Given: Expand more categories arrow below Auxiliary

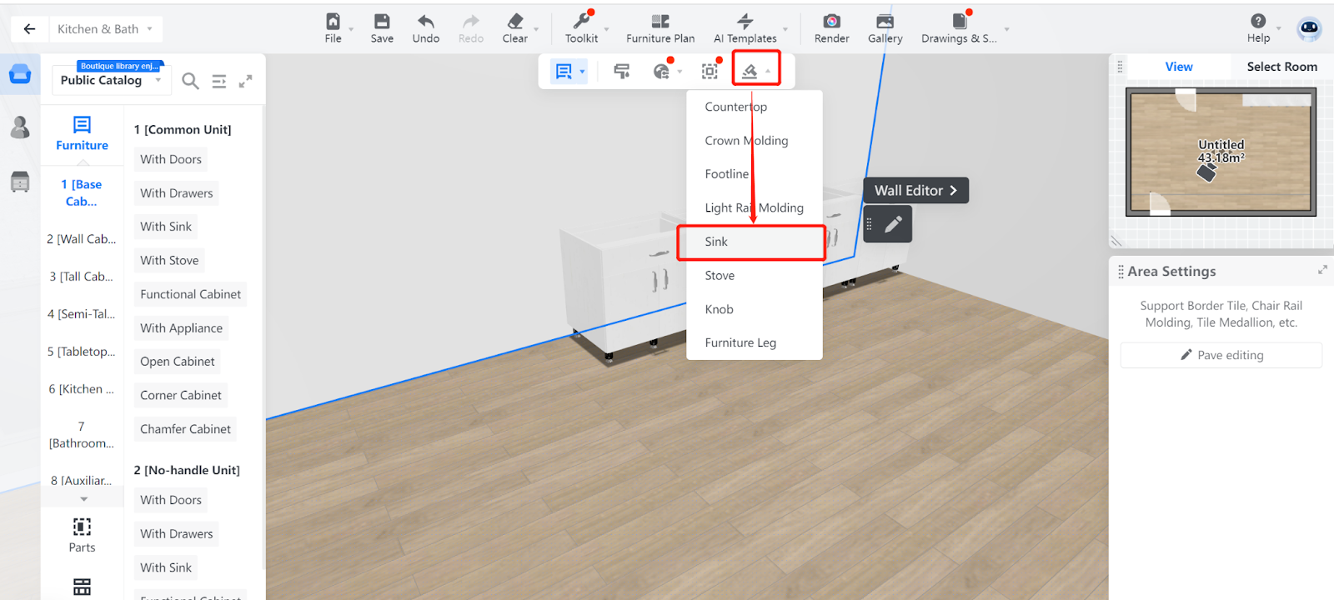Looking at the screenshot, I should tap(83, 499).
